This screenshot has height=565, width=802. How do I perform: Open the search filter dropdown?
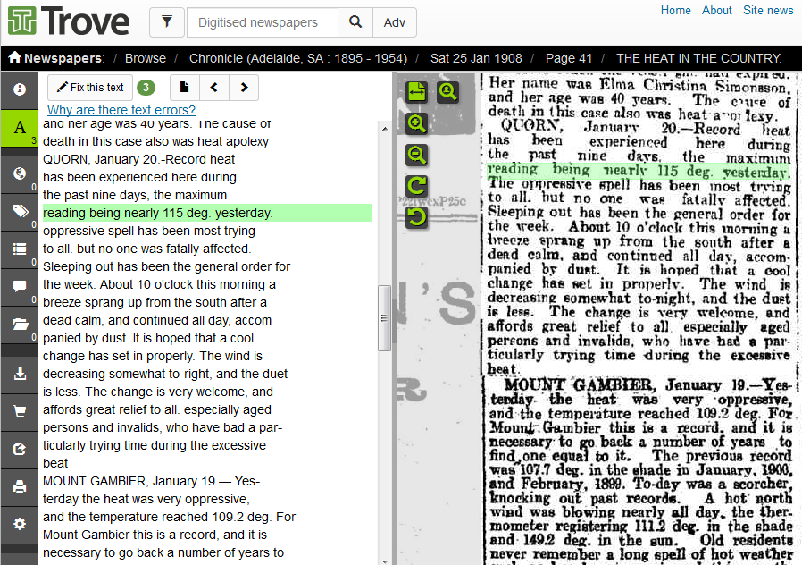167,22
